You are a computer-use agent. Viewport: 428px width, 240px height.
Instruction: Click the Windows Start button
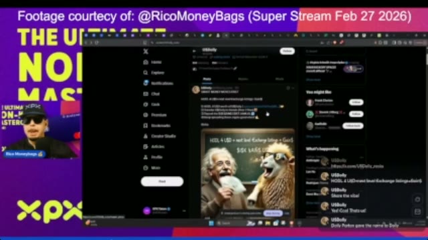point(211,223)
